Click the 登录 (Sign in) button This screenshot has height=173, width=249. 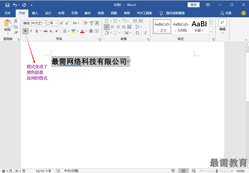(193, 5)
